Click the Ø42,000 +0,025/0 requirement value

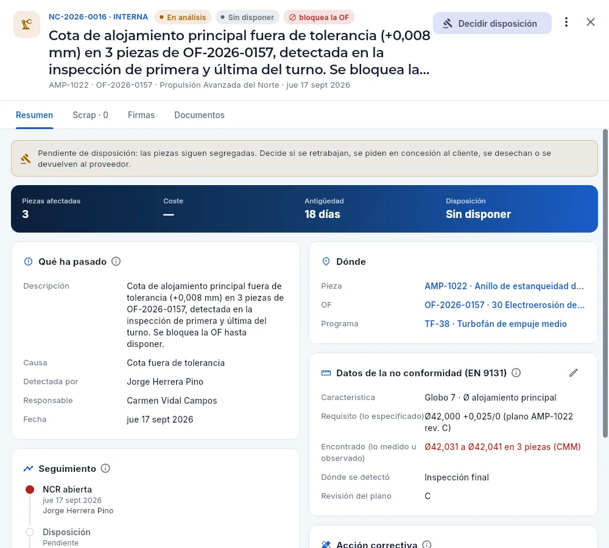(x=499, y=422)
